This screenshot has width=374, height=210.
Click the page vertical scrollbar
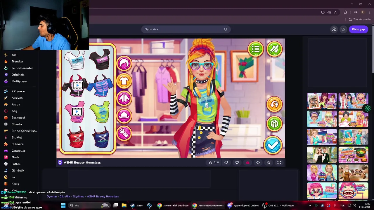(373, 50)
